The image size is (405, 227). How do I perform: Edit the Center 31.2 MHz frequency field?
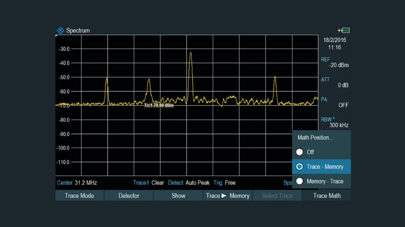pos(77,183)
